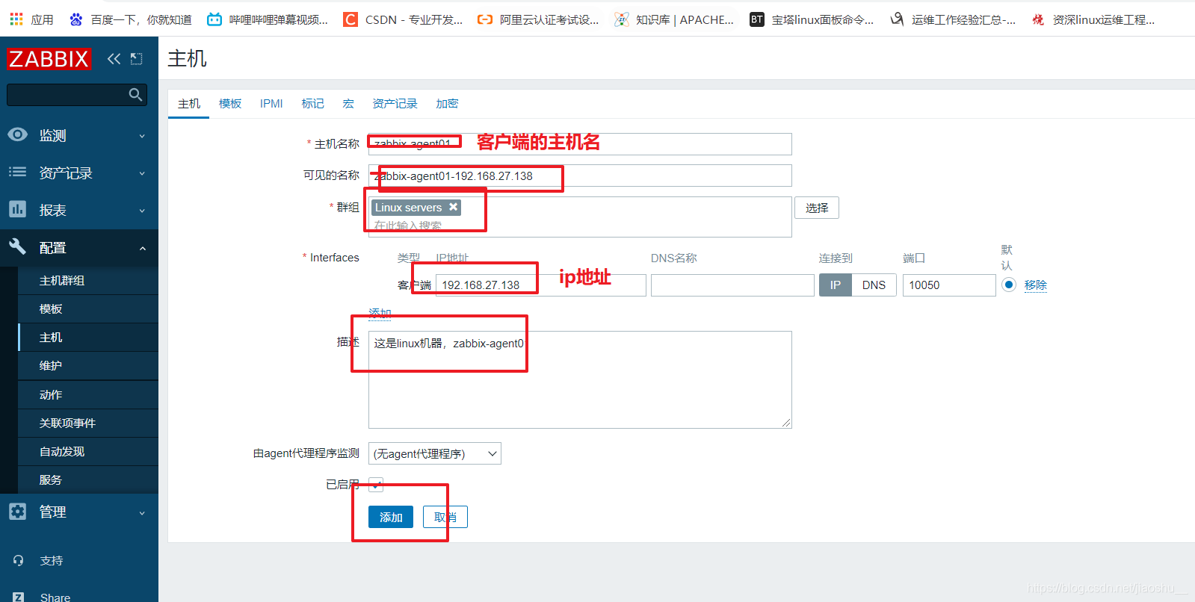Screen dimensions: 1195x602
Task: Click the 可见的名称 input field
Action: pos(580,176)
